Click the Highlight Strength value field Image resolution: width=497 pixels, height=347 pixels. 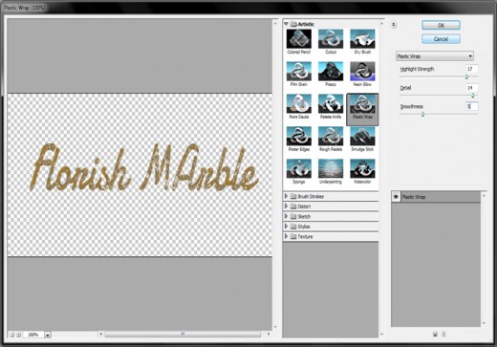[x=472, y=69]
